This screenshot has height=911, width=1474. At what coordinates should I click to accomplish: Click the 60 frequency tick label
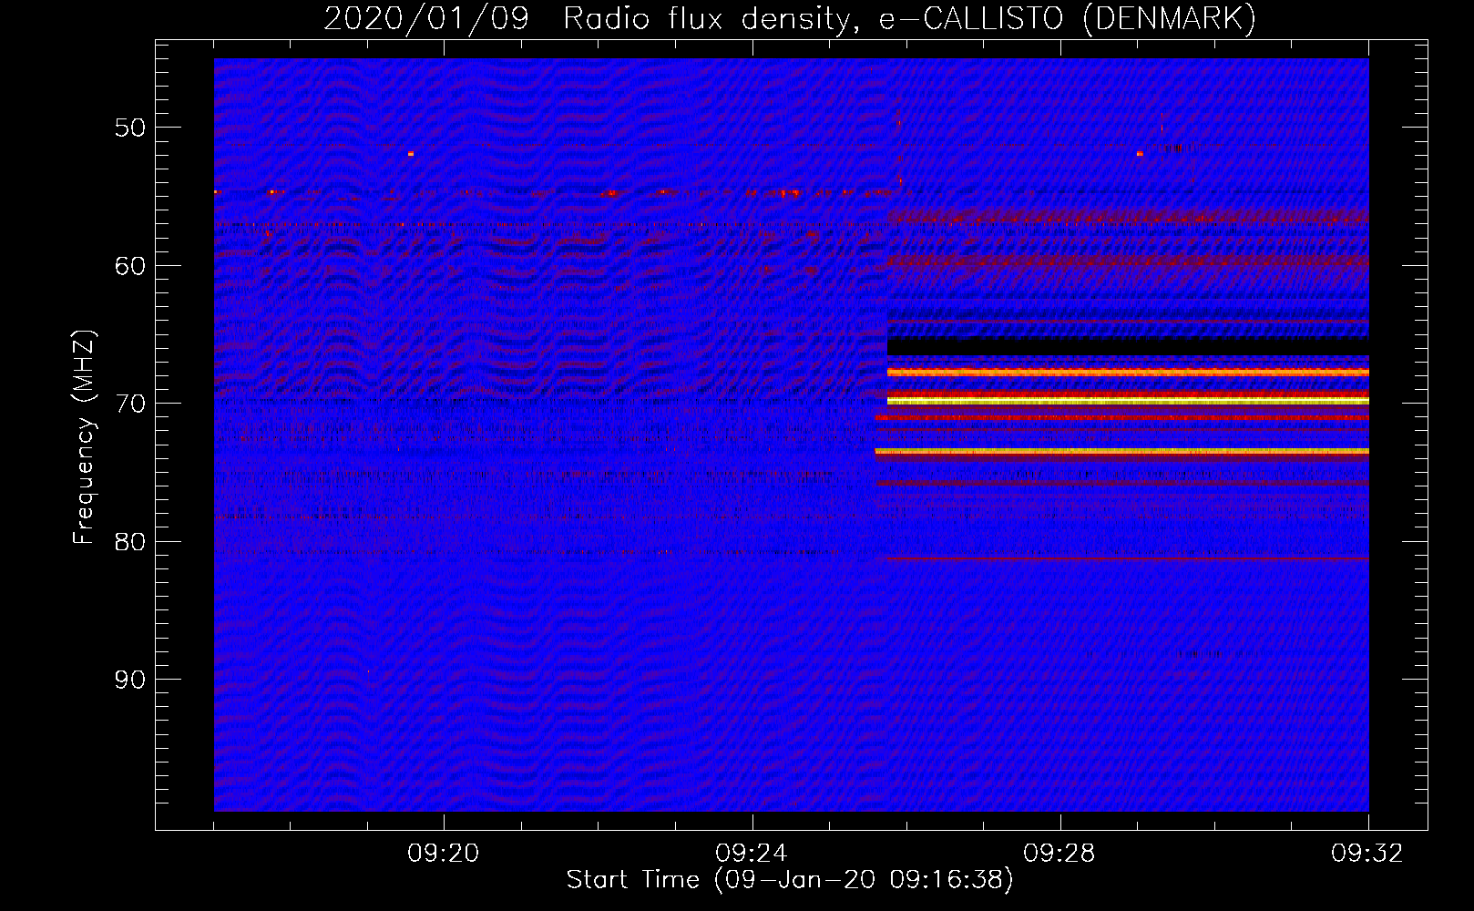130,266
